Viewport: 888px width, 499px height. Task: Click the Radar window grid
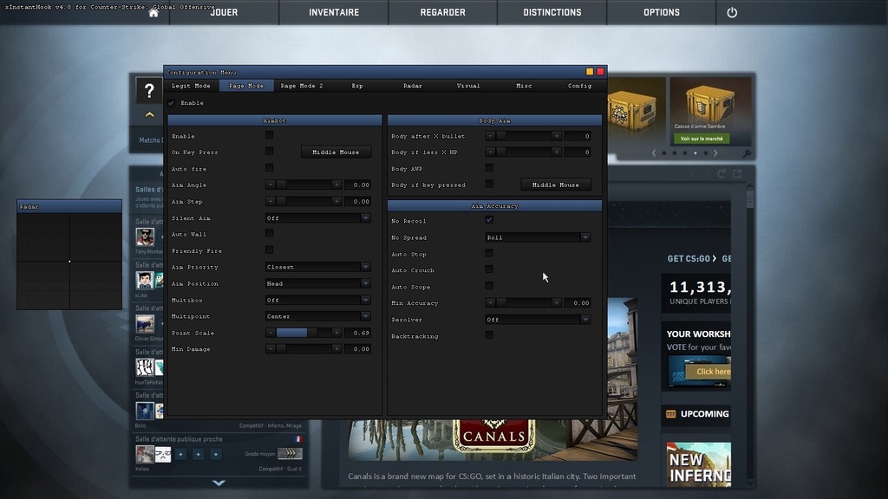[x=69, y=261]
